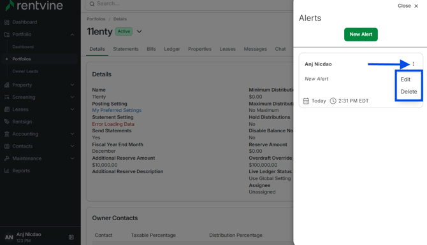This screenshot has width=427, height=245.
Task: Select Delete from the alert menu
Action: tap(409, 92)
